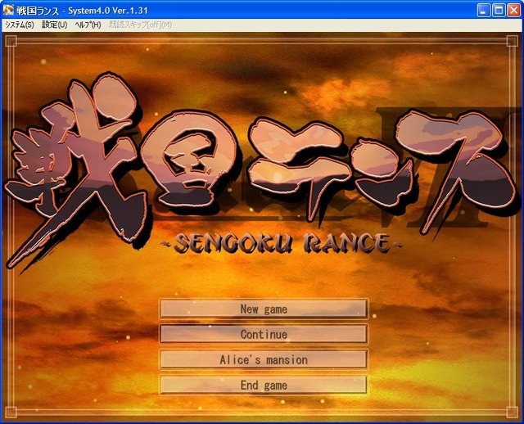This screenshot has height=424, width=524.
Task: Maximize the 戦国ランス window
Action: [x=499, y=11]
